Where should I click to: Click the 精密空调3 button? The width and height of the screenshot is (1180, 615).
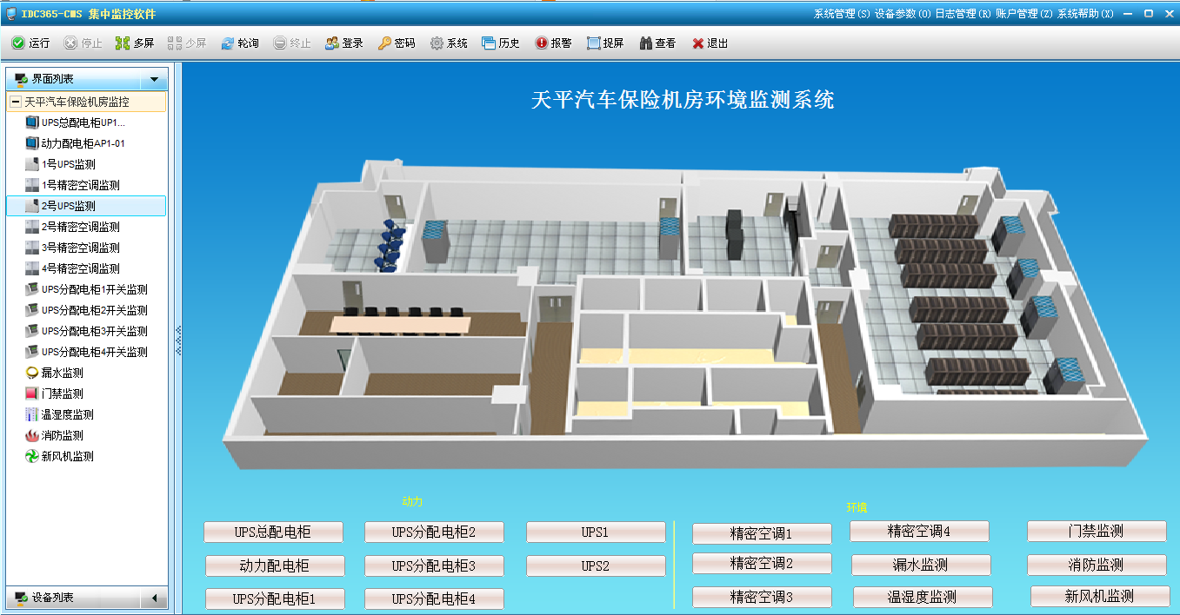pyautogui.click(x=762, y=597)
